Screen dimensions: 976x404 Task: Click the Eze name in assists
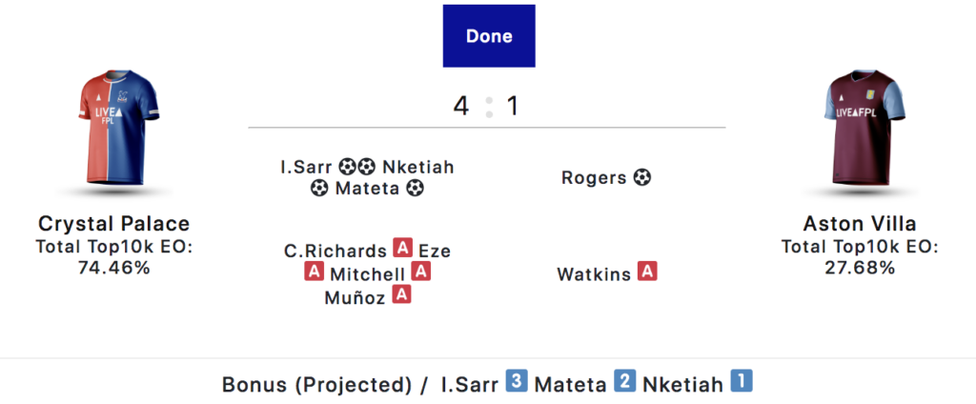(x=435, y=251)
